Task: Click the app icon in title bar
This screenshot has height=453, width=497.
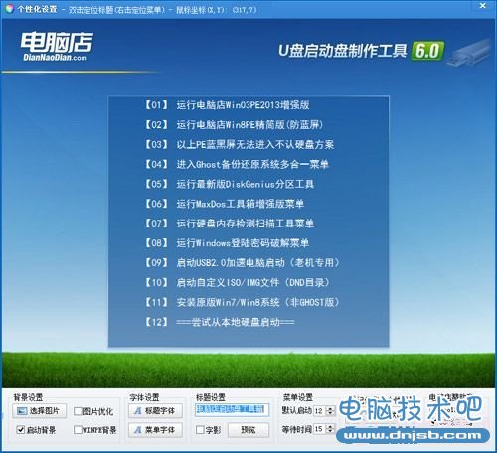Action: [10, 9]
